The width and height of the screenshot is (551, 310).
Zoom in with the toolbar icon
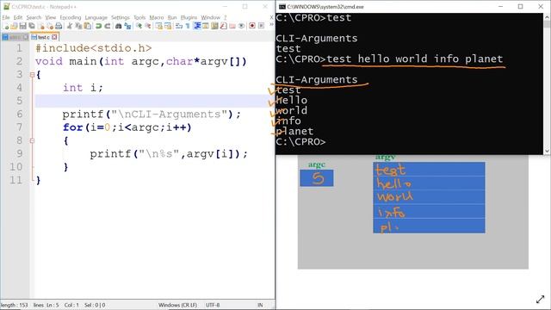(139, 26)
